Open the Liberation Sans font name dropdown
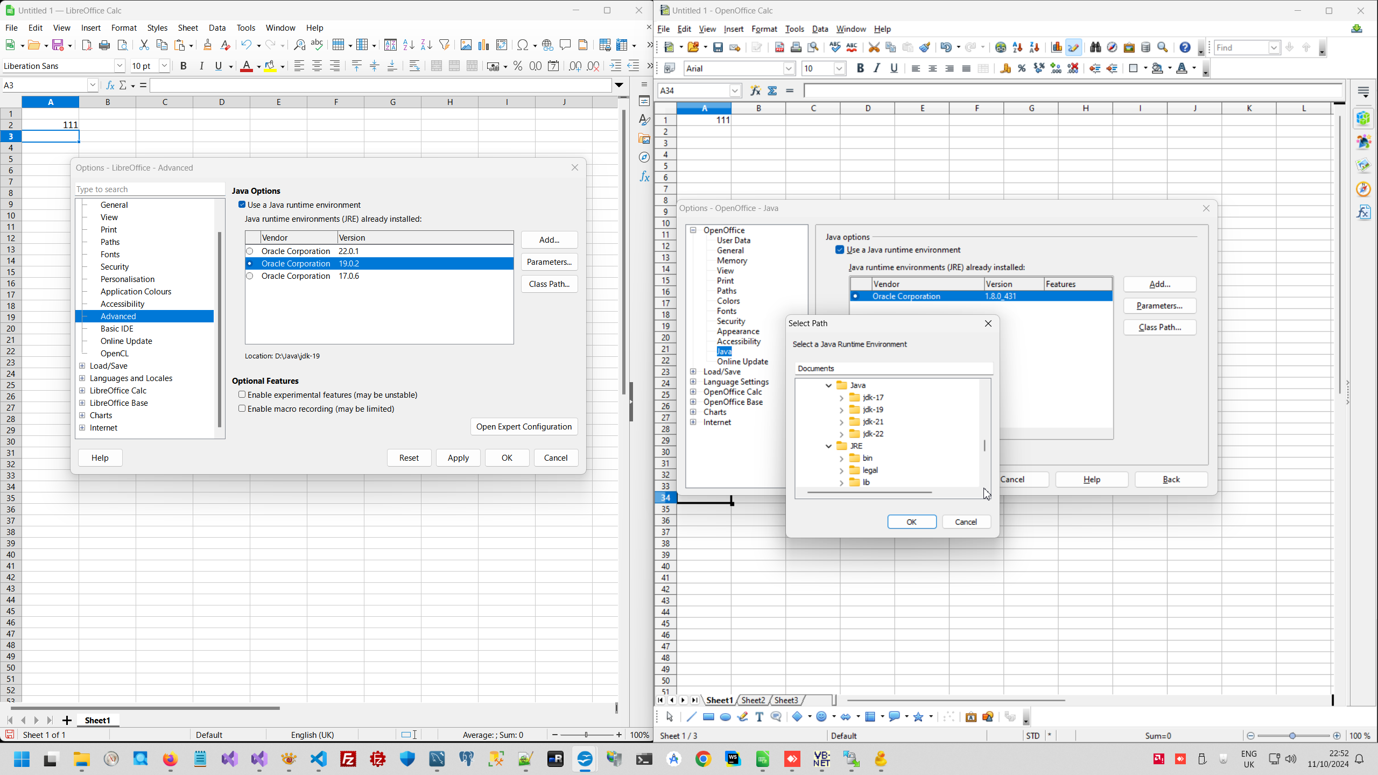Viewport: 1378px width, 775px height. pos(119,66)
